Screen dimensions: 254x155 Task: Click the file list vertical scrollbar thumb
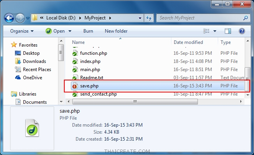tap(247, 79)
